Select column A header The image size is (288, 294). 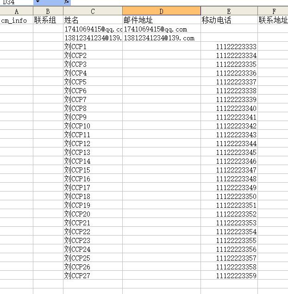click(17, 11)
